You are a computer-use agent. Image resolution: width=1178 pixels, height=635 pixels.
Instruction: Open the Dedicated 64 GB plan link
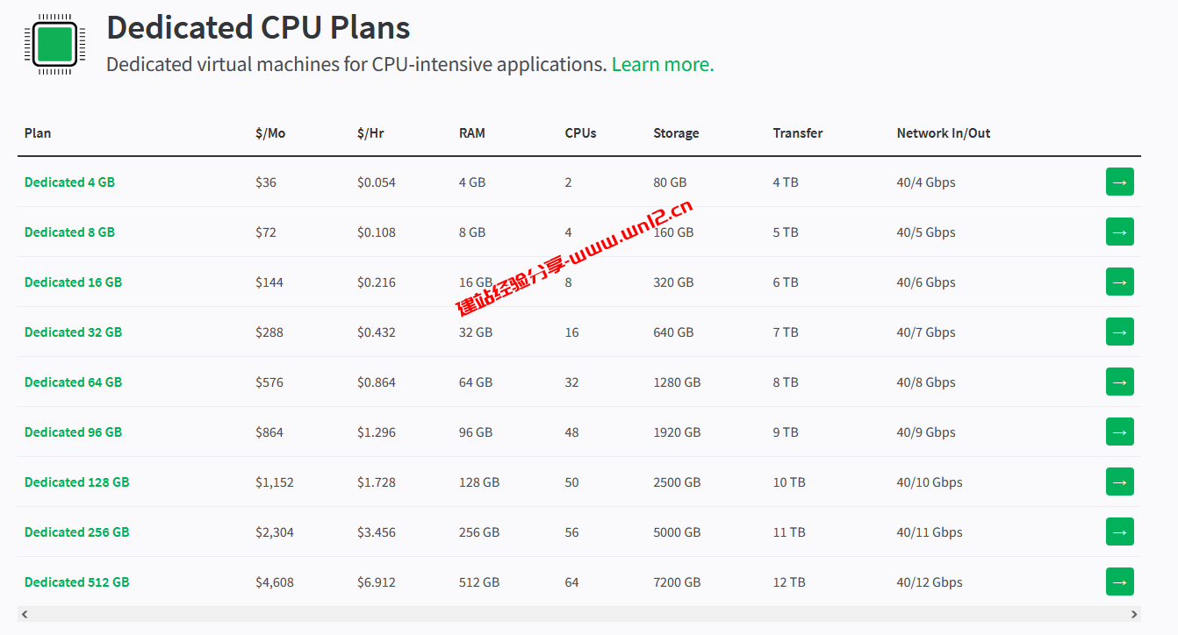pyautogui.click(x=73, y=382)
